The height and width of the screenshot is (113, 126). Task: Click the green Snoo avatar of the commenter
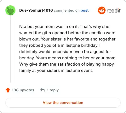(10, 10)
